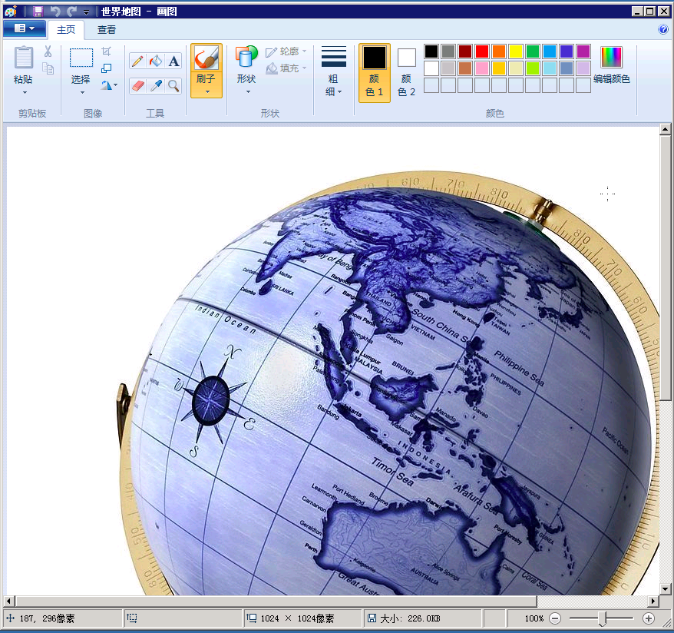Pick the pink color swatch
This screenshot has height=633, width=674.
(482, 68)
